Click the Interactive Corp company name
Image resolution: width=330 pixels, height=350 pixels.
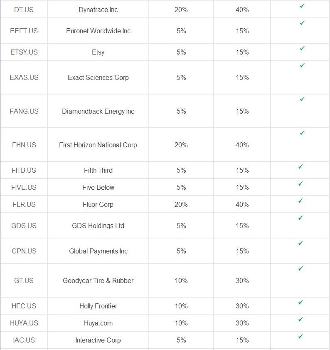tap(98, 340)
